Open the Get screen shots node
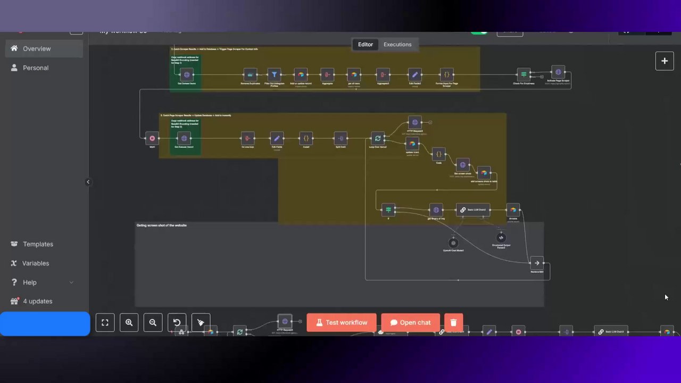The height and width of the screenshot is (383, 681). tap(463, 165)
